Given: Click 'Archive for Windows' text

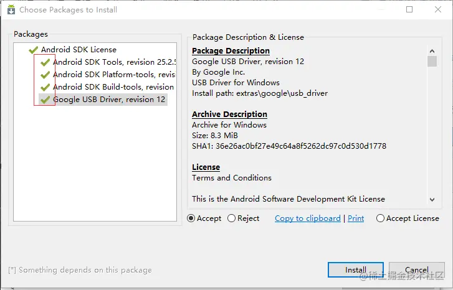Looking at the screenshot, I should click(x=229, y=125).
